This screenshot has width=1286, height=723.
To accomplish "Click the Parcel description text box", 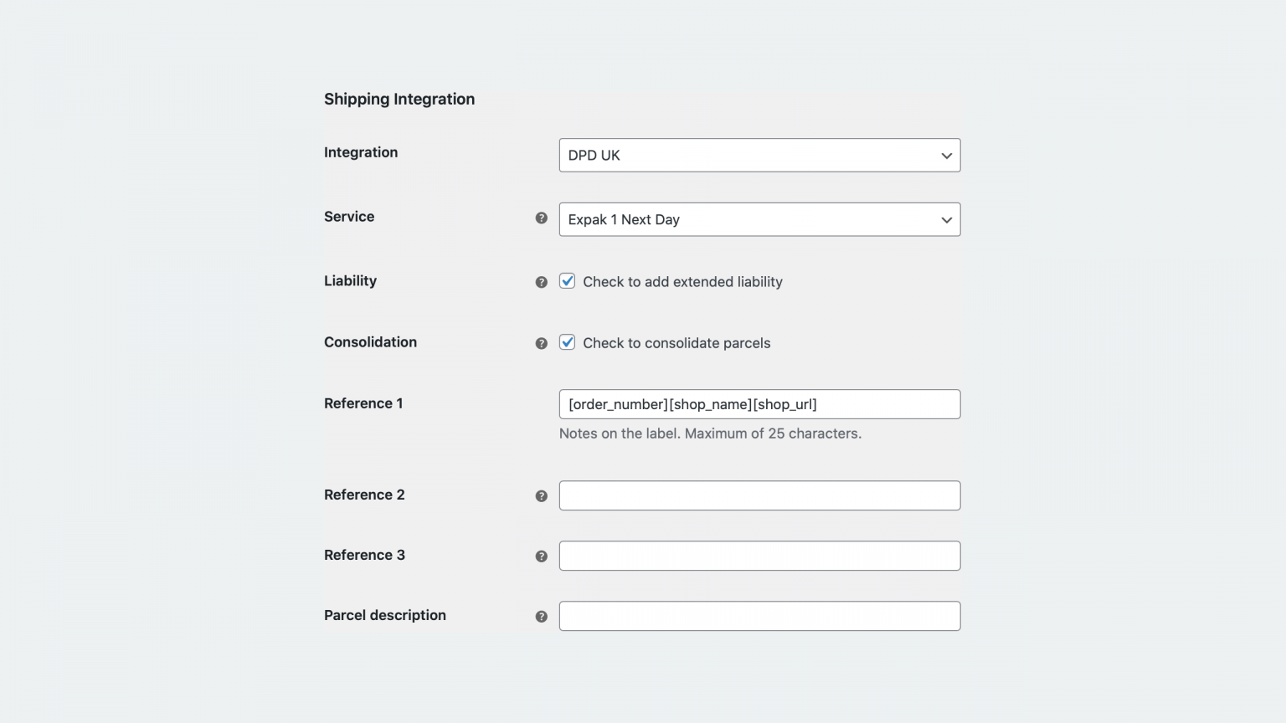I will point(759,616).
